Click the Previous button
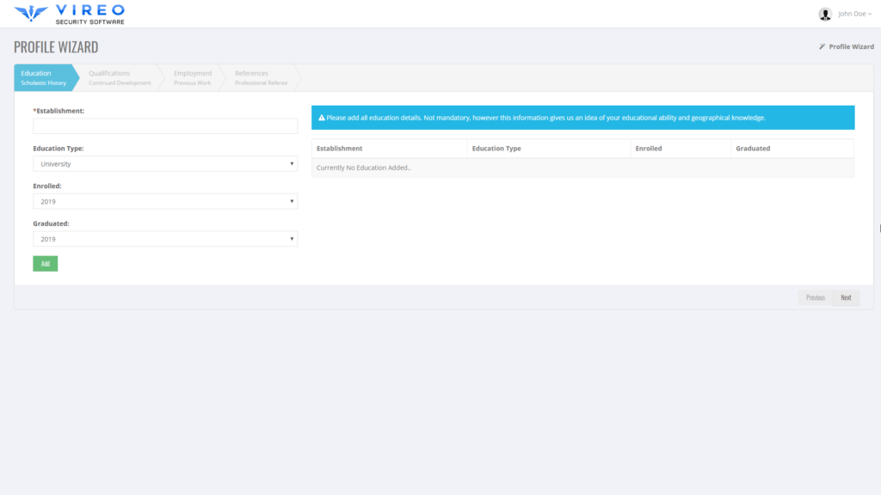 tap(815, 296)
